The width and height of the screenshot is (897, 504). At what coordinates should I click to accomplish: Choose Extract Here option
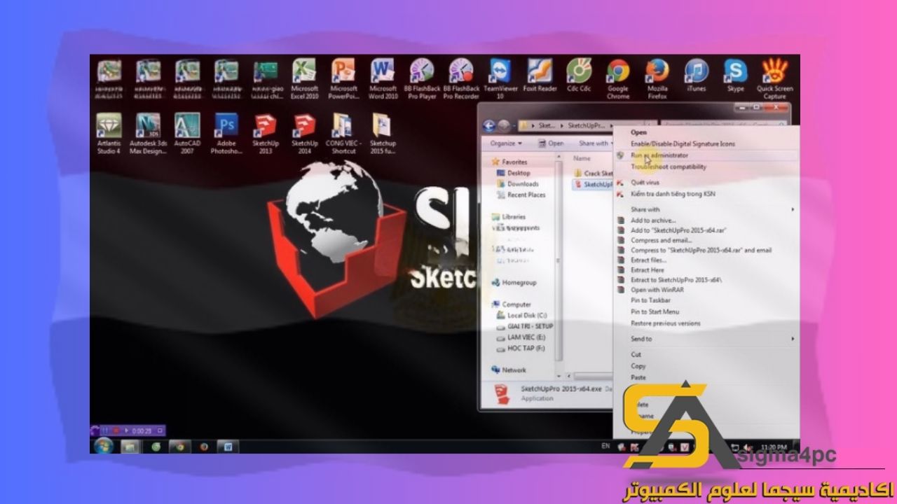point(648,269)
